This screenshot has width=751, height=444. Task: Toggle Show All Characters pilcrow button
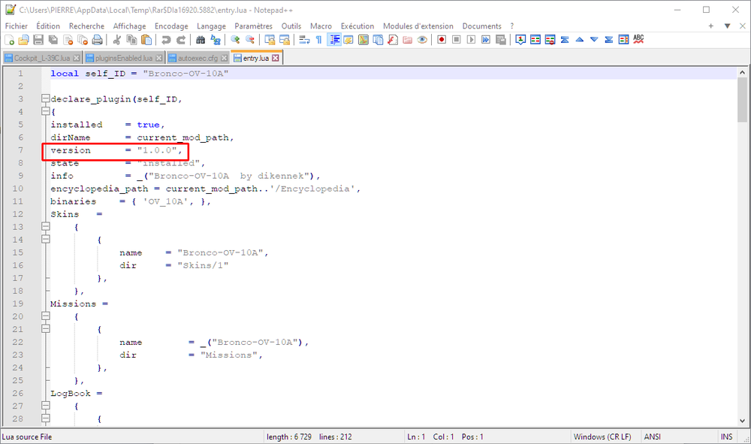[319, 40]
